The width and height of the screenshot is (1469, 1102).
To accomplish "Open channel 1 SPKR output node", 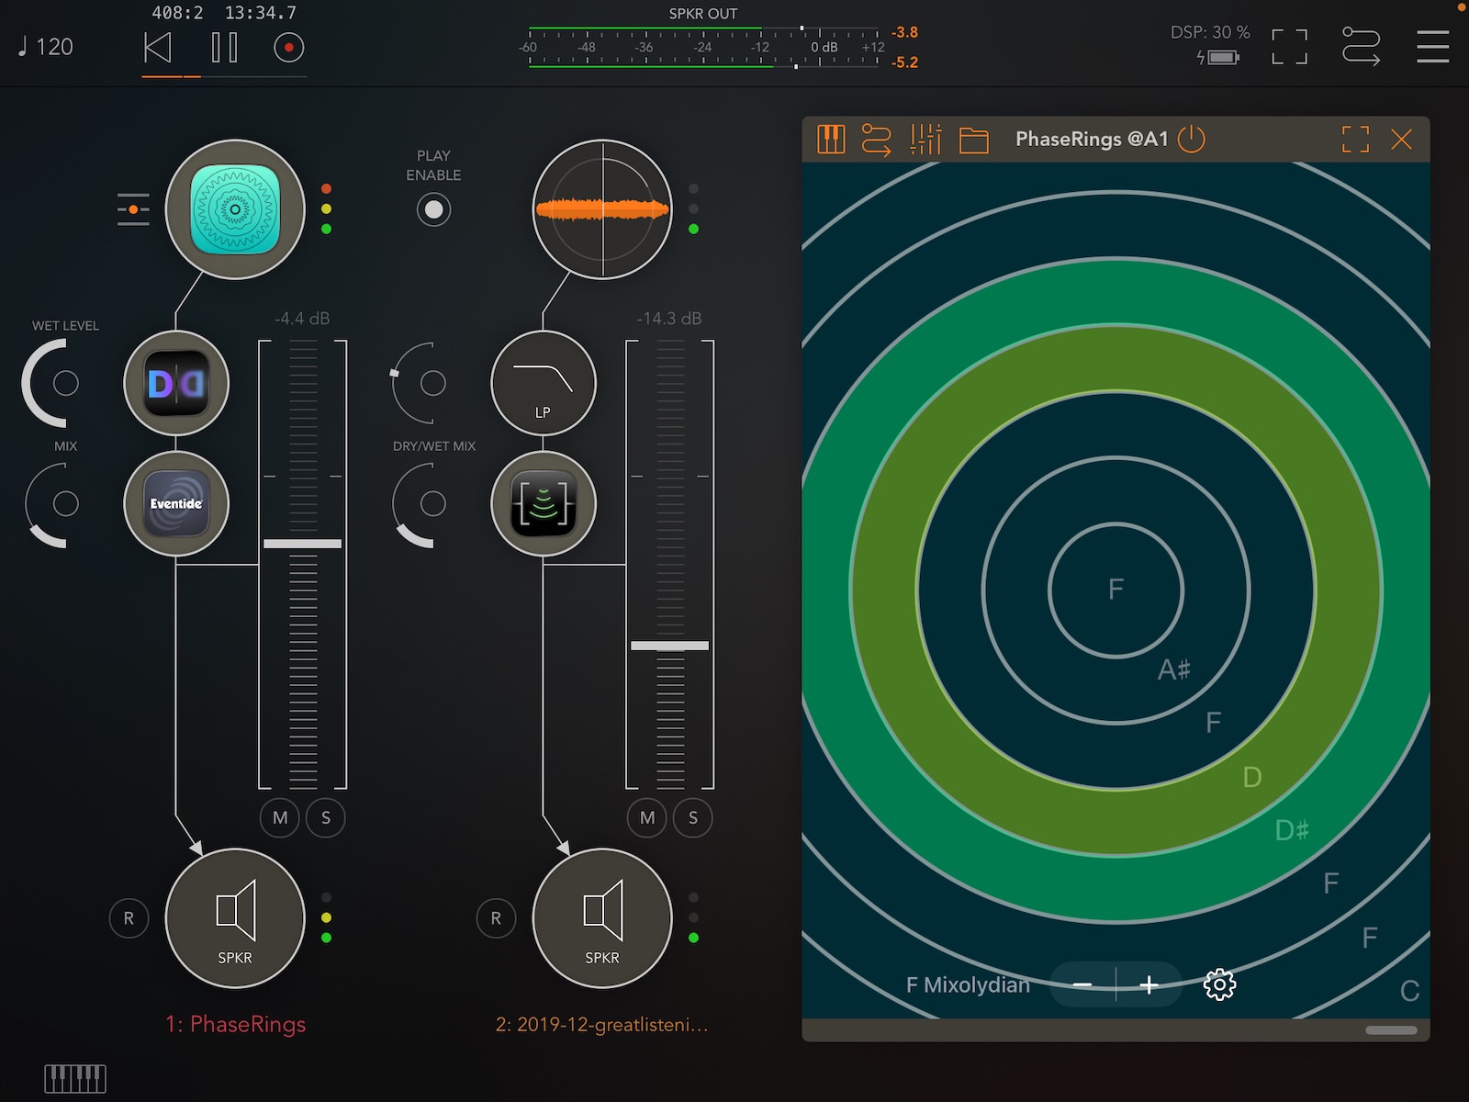I will (x=235, y=918).
